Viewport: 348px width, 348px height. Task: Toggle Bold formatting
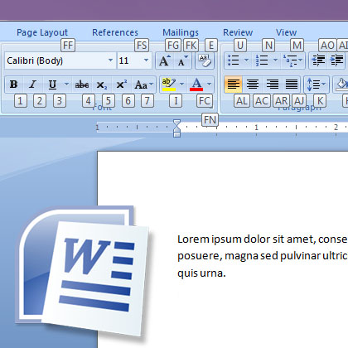click(14, 85)
